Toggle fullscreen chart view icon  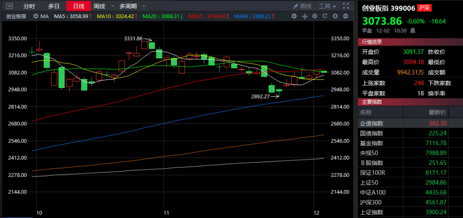[346, 6]
